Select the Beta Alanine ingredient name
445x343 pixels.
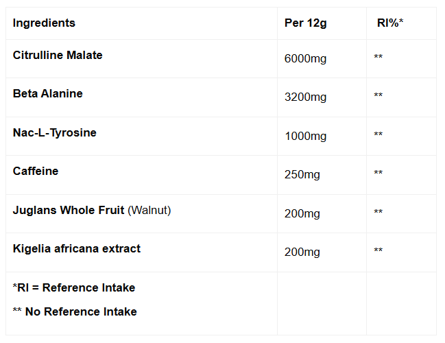[x=48, y=94]
